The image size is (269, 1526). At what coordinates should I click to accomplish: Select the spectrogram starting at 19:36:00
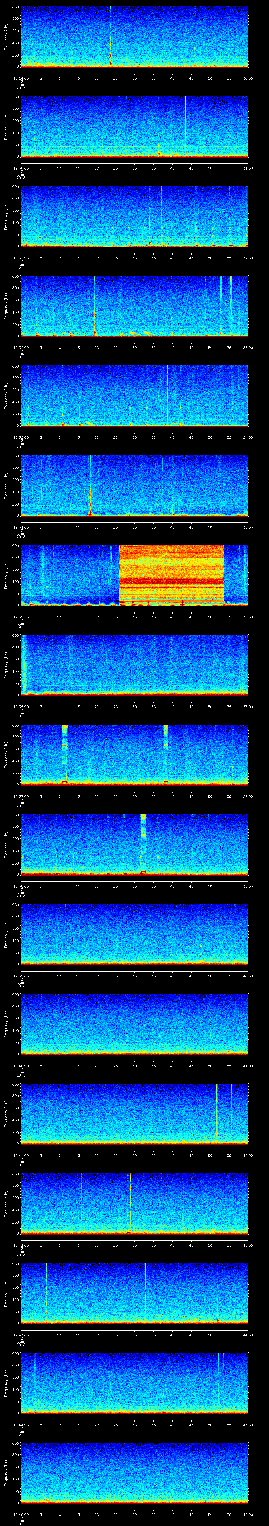135,665
